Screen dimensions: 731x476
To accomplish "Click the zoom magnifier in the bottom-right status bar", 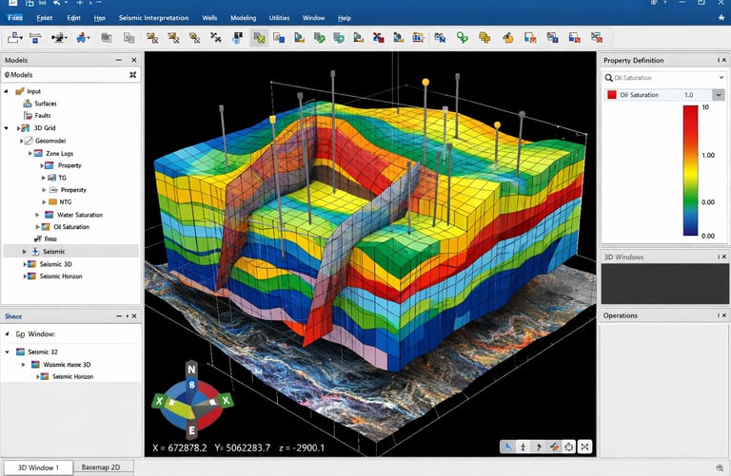I will point(720,467).
